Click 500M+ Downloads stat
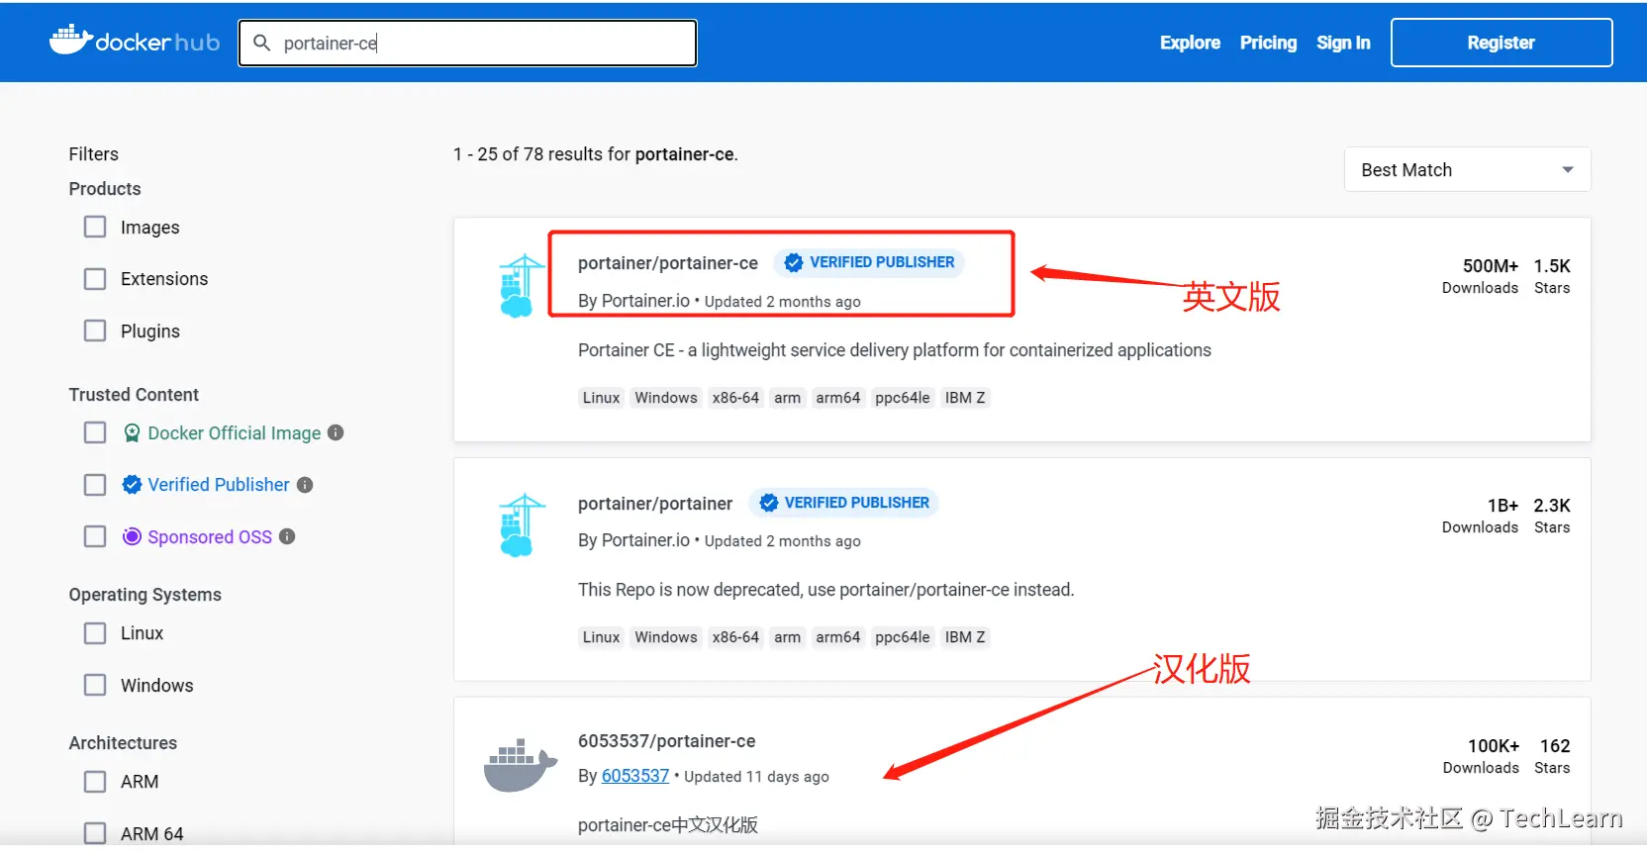 coord(1480,276)
